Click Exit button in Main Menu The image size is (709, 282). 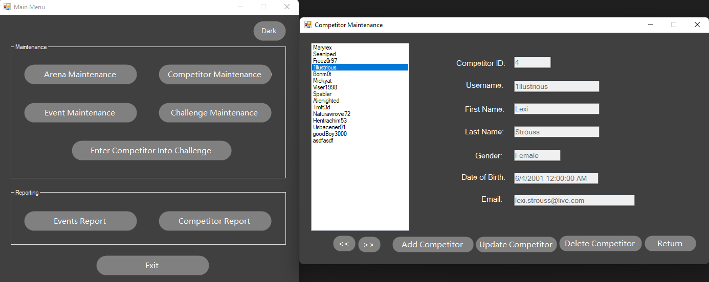[152, 265]
